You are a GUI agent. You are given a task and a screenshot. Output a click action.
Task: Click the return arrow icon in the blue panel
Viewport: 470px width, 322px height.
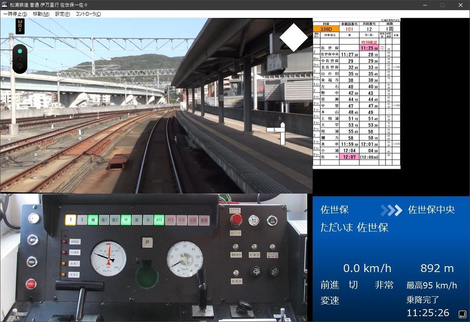(x=463, y=314)
